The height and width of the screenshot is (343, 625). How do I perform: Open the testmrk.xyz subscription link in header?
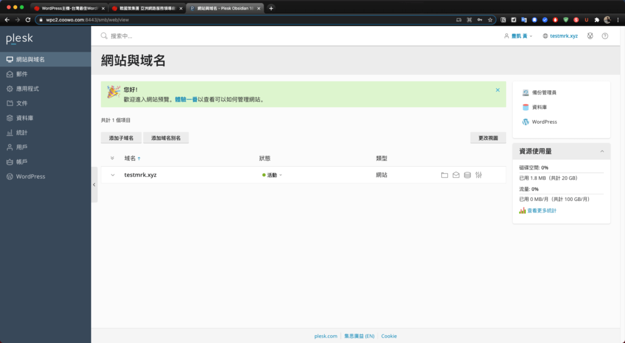pos(560,36)
